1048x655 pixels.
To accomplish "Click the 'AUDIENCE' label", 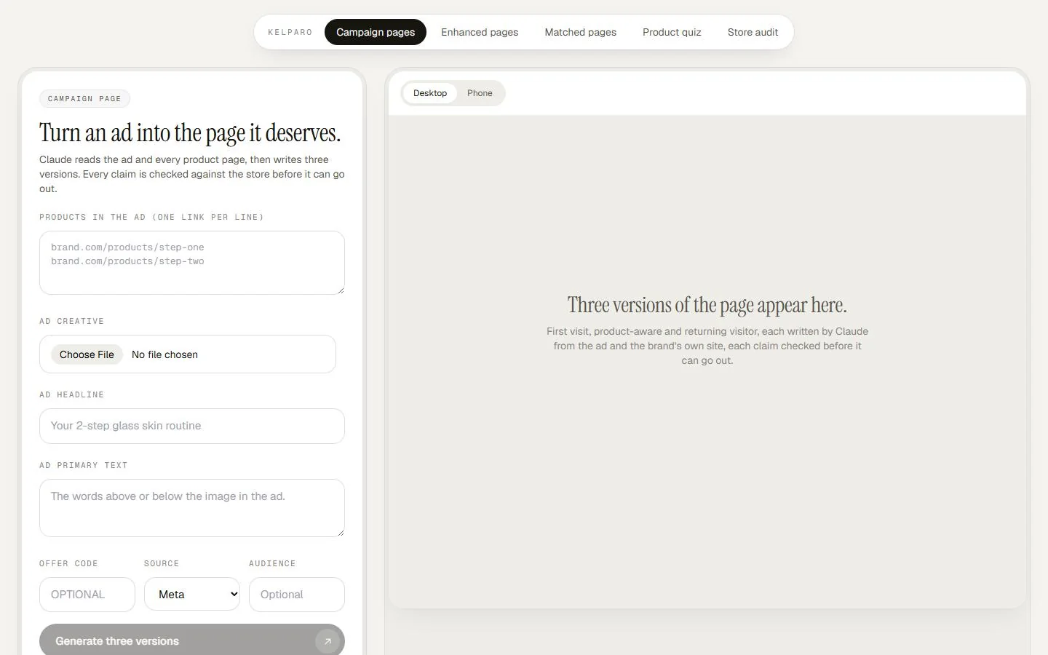I will (272, 563).
